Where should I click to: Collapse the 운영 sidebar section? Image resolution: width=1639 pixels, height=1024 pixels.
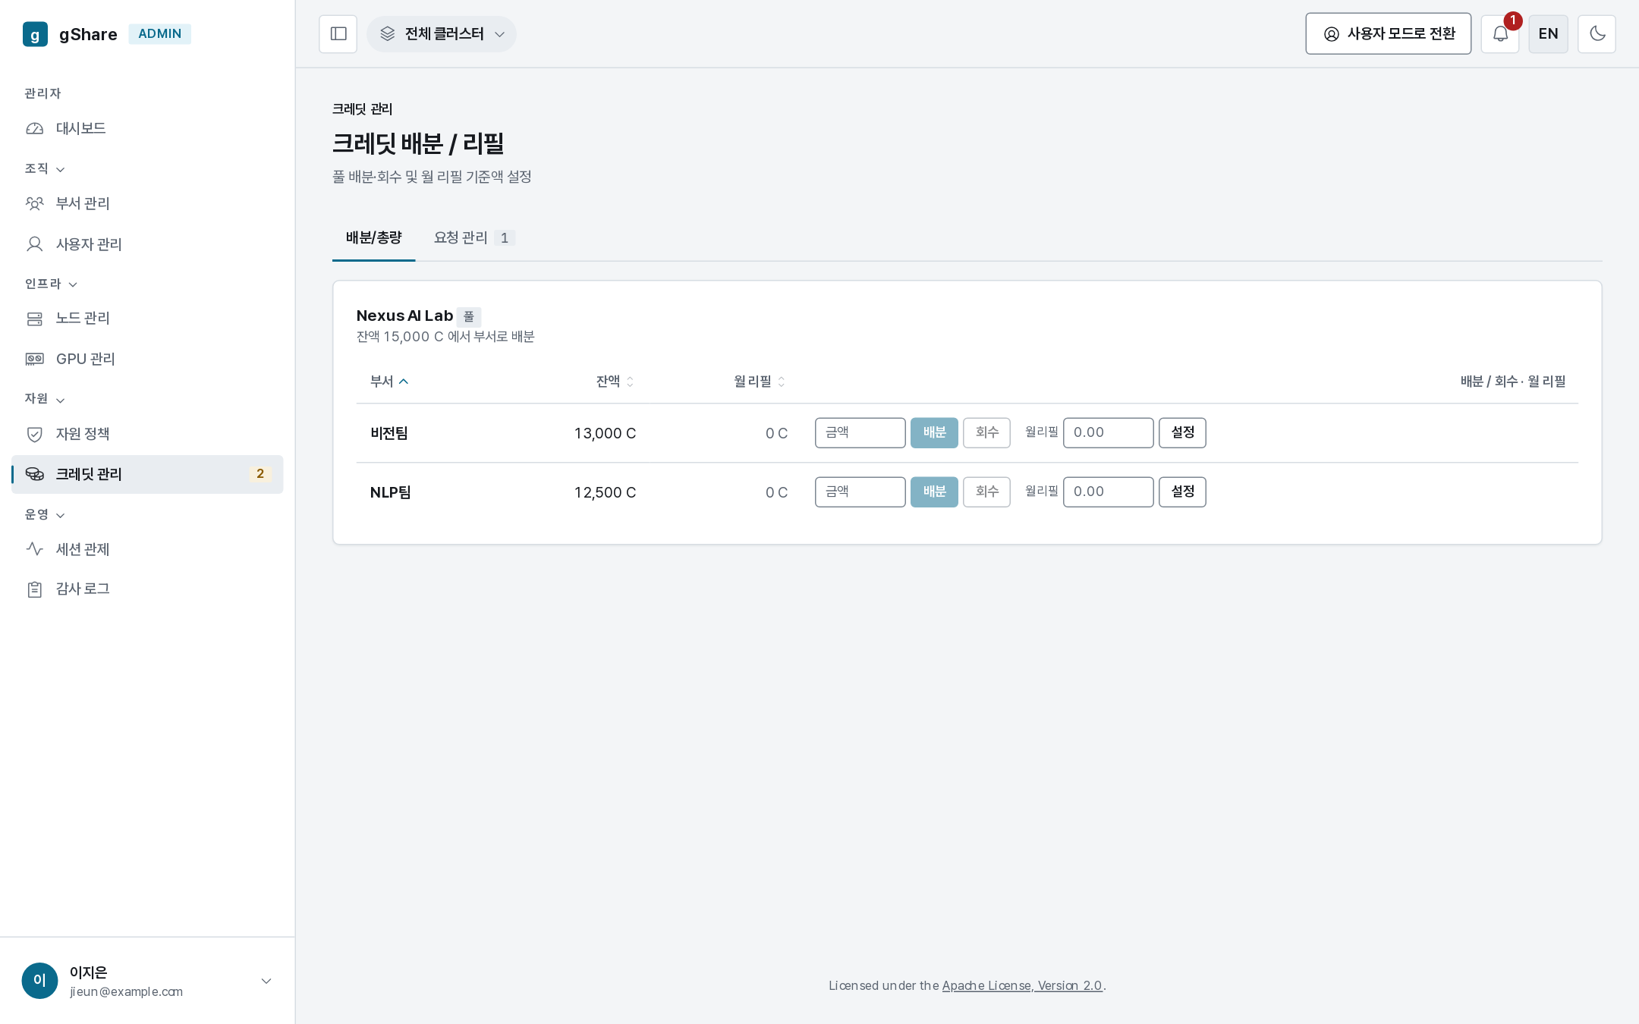click(x=45, y=514)
